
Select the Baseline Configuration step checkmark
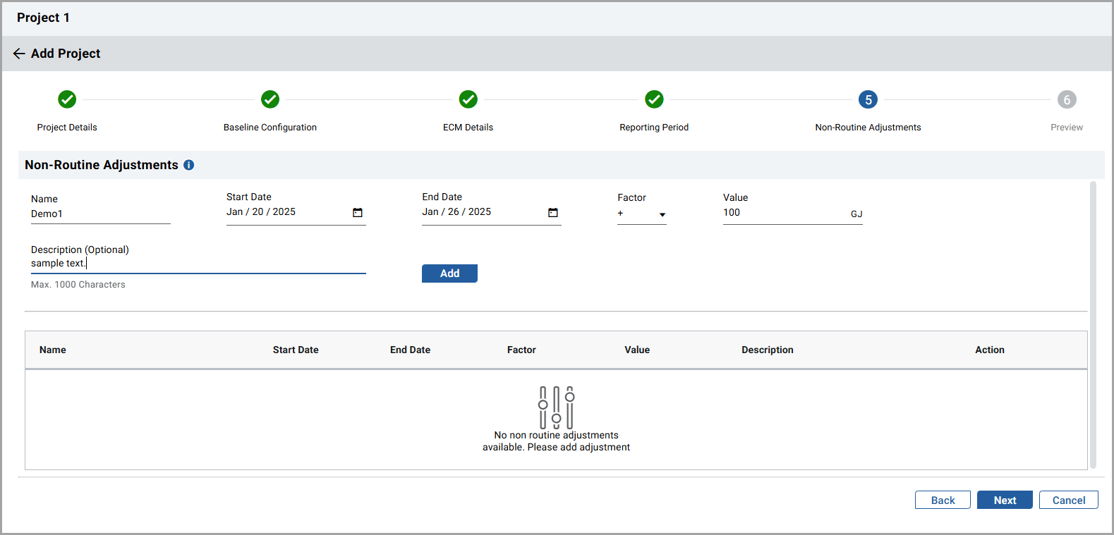[270, 99]
